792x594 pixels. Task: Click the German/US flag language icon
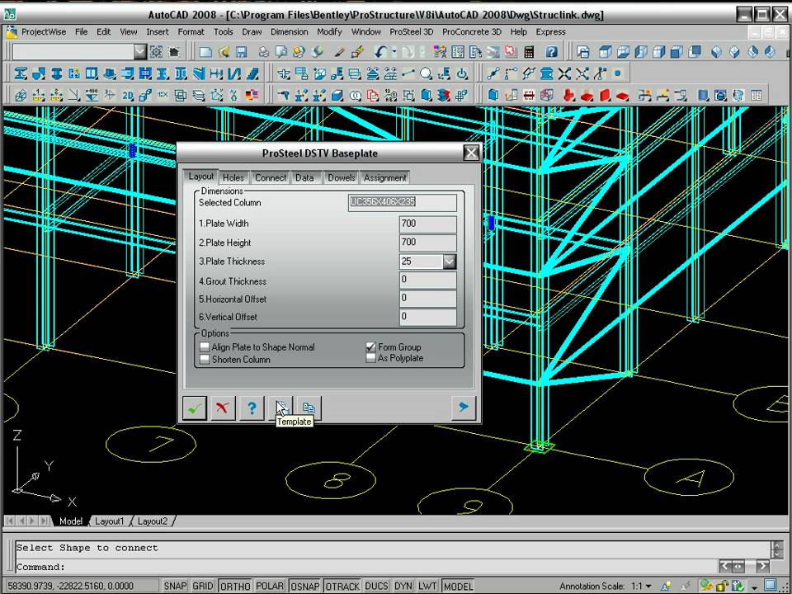(x=252, y=96)
